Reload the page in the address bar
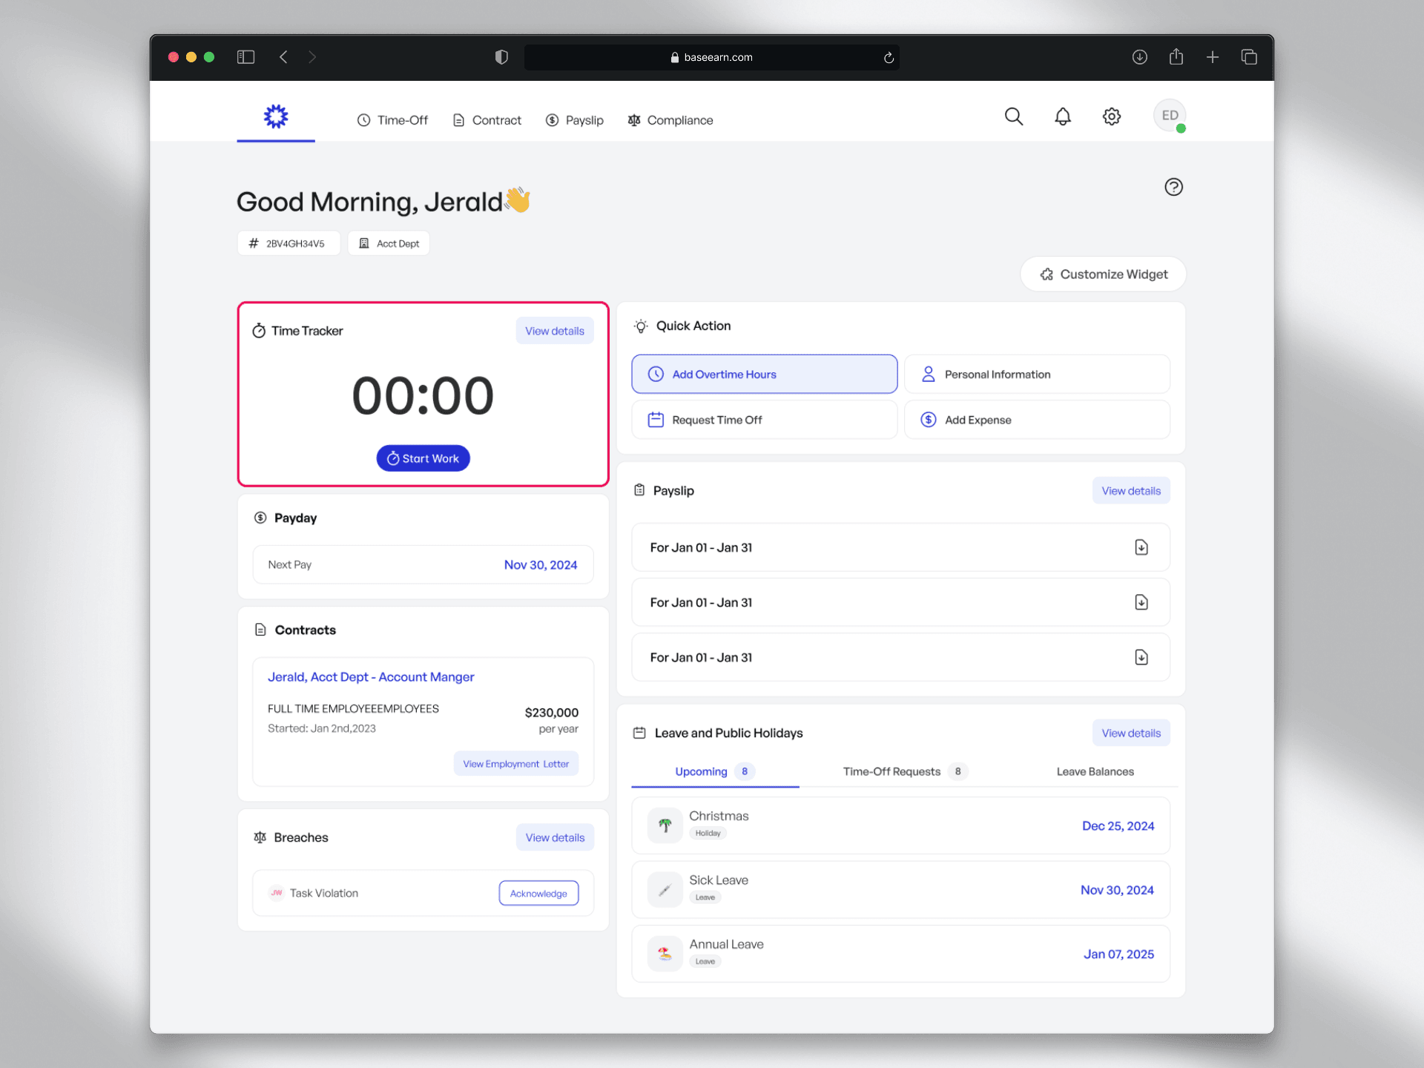 889,58
